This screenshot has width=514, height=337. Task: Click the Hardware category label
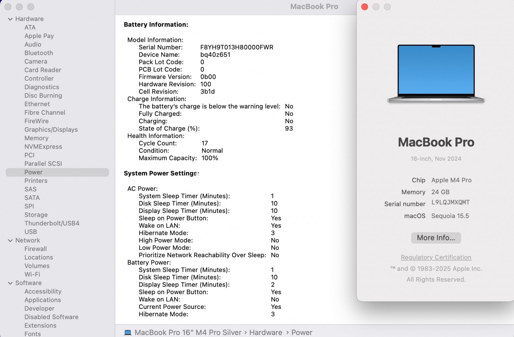tap(29, 19)
